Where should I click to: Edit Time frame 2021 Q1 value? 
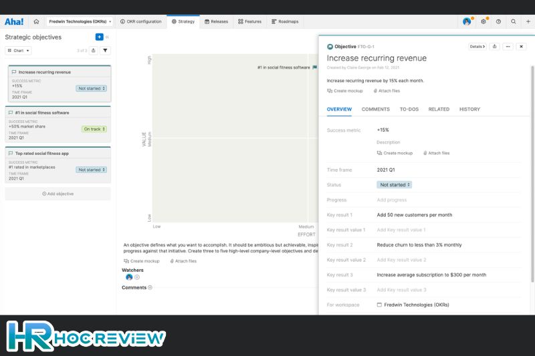(386, 170)
